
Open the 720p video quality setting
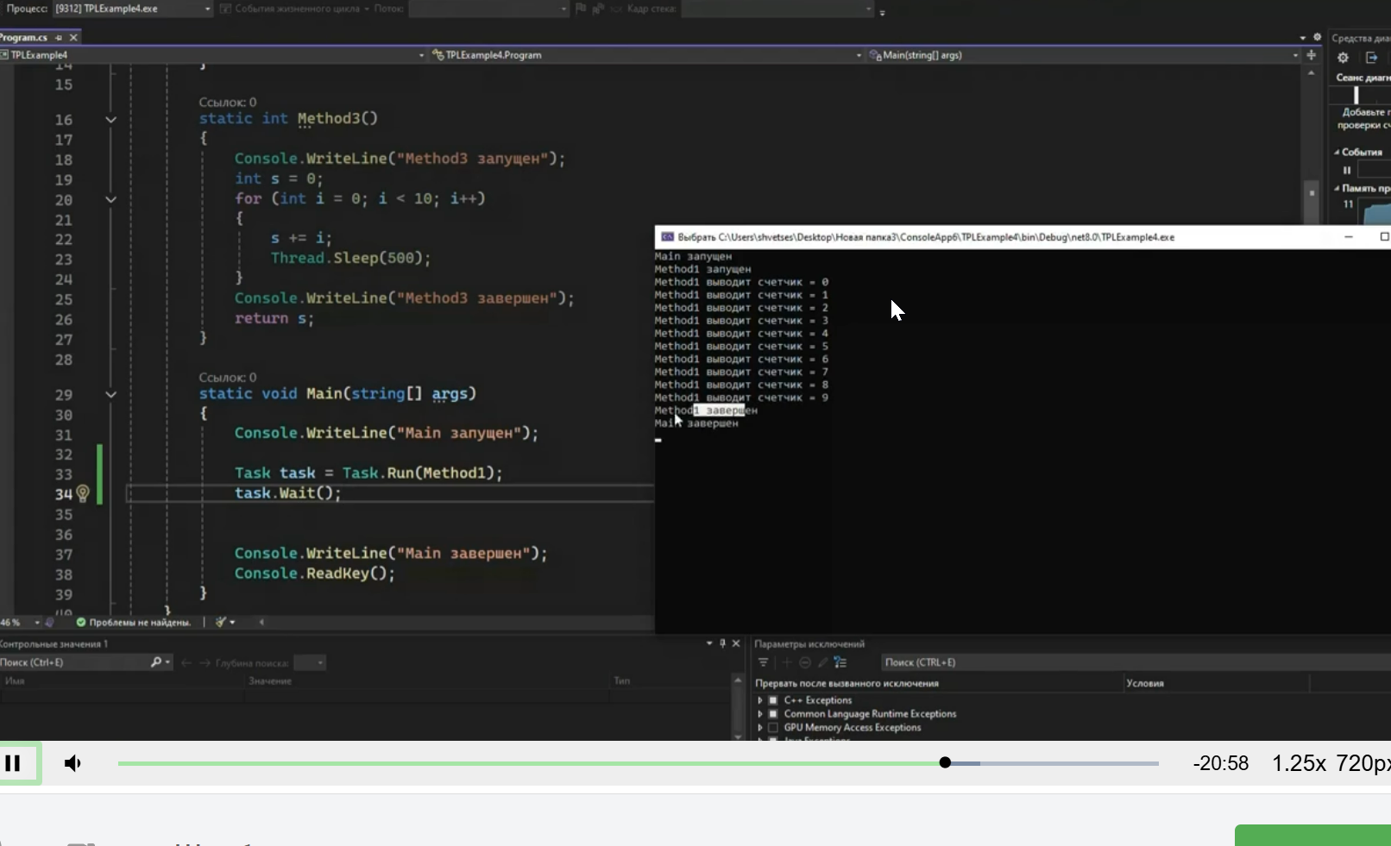click(x=1363, y=763)
